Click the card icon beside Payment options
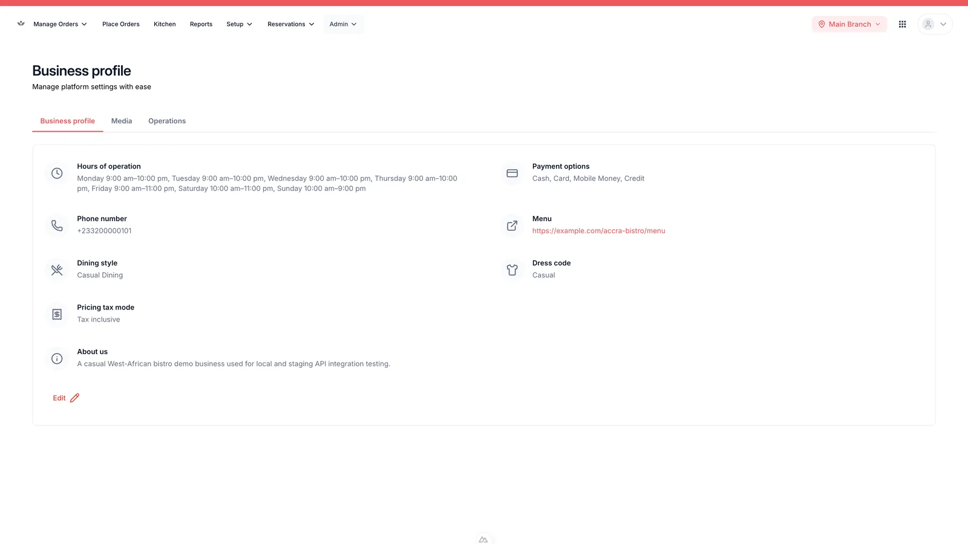This screenshot has width=968, height=544. 512,173
